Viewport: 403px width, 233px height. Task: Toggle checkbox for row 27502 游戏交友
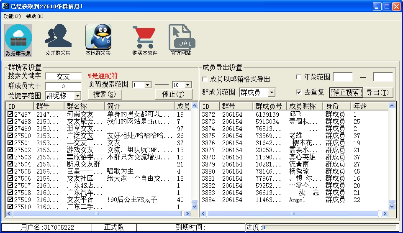tap(10, 149)
